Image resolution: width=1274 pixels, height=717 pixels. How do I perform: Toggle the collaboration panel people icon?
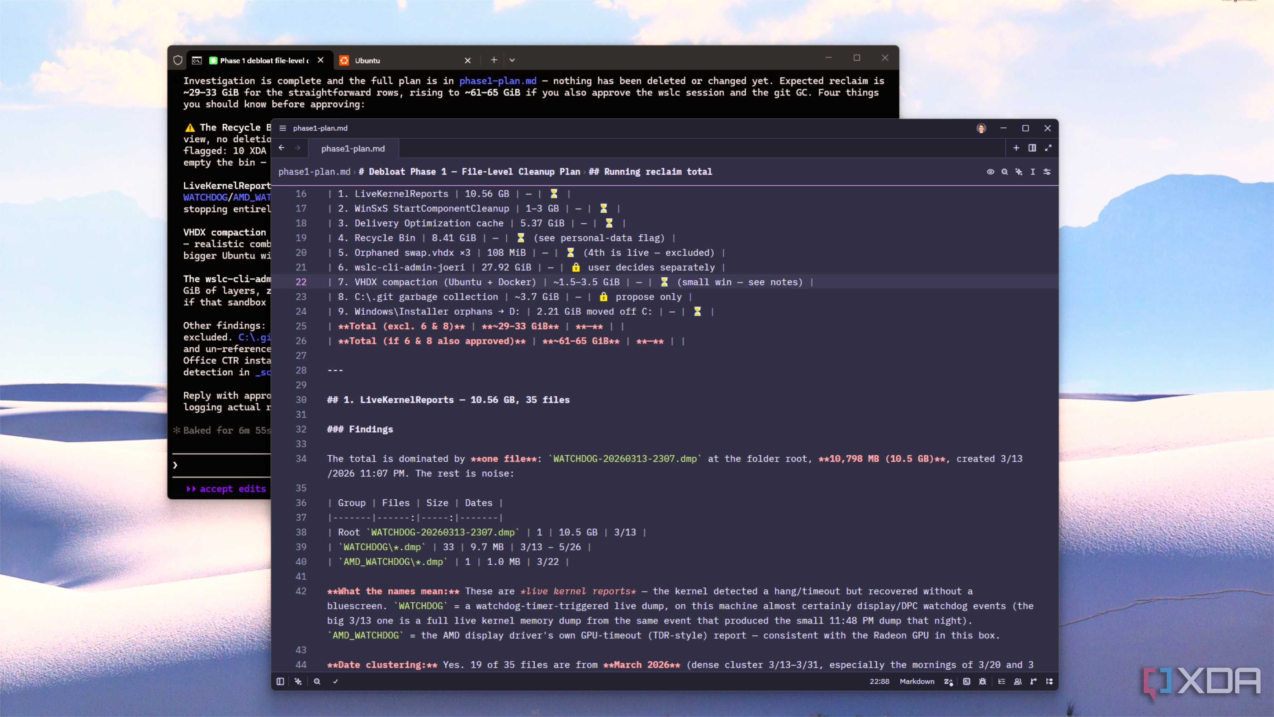[1018, 682]
